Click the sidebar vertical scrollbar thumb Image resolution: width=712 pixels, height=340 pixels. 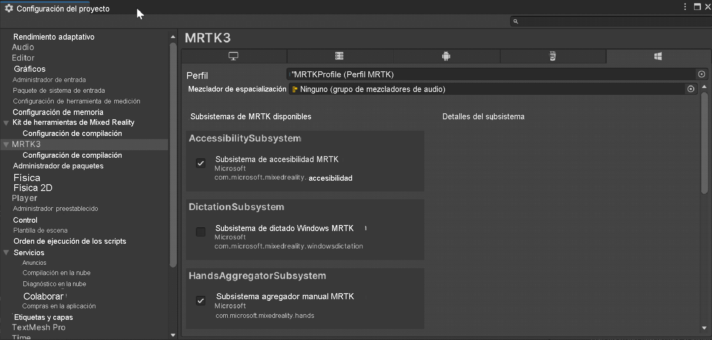(173, 155)
